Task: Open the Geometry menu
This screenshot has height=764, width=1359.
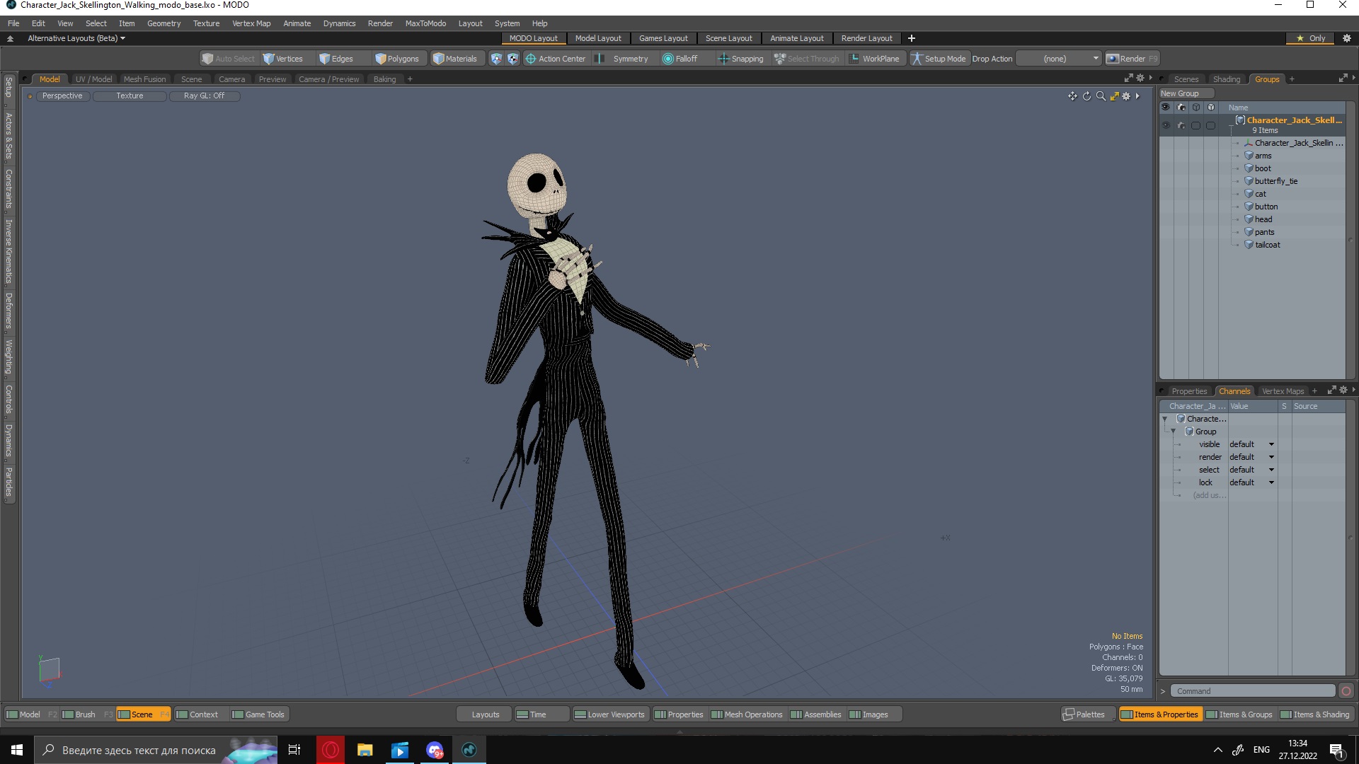Action: (x=164, y=23)
